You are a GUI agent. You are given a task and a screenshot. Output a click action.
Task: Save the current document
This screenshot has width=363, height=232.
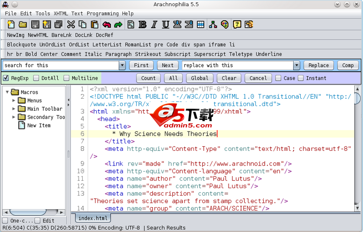(x=35, y=24)
